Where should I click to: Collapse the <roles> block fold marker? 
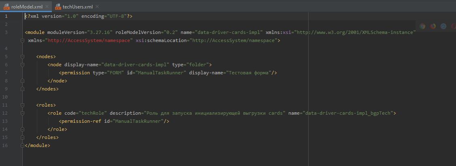pos(23,105)
